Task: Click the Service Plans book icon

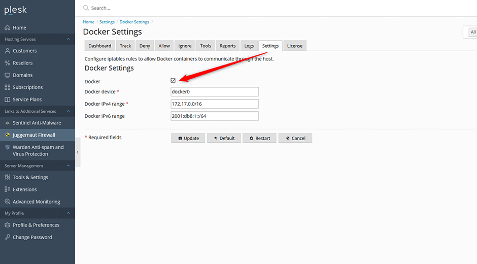Action: coord(7,100)
